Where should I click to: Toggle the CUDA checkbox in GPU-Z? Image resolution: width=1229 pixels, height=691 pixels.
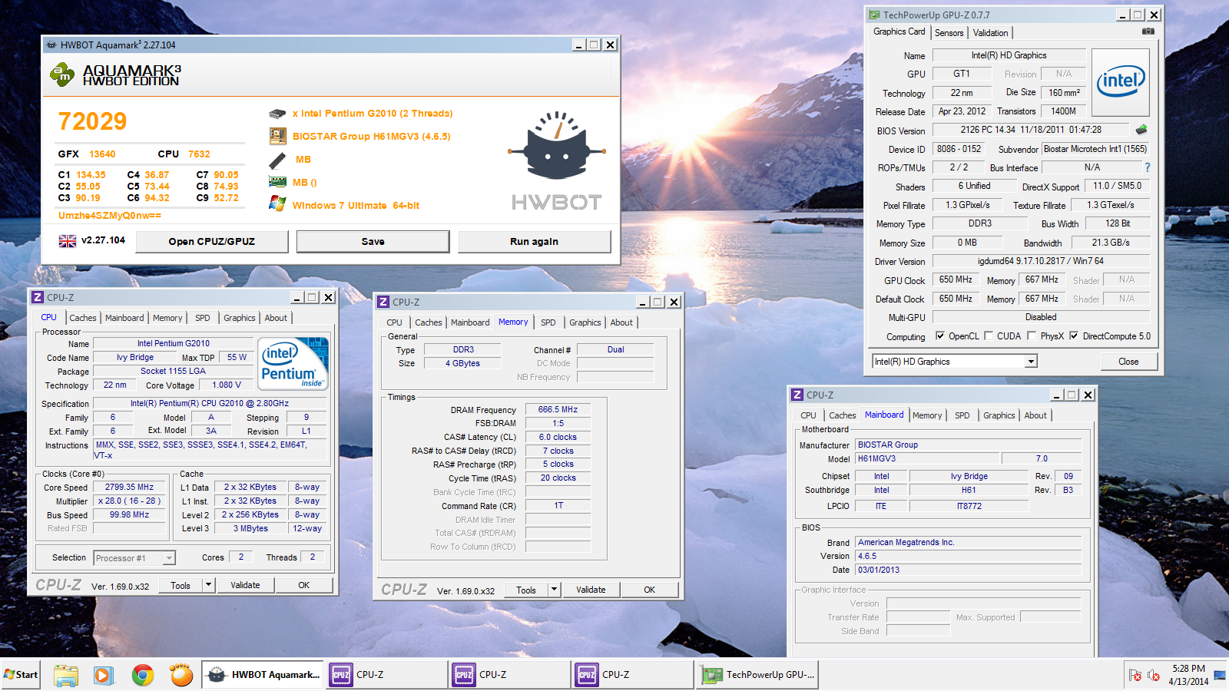pos(989,336)
